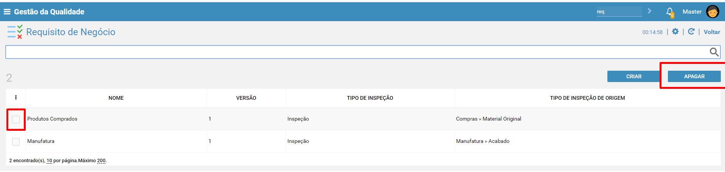Open the Manufatura entry
Viewport: 725px width, 172px height.
(41, 141)
